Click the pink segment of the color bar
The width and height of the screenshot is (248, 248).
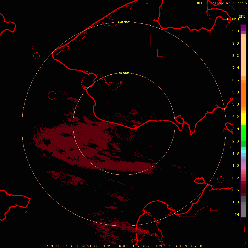[x=243, y=167]
